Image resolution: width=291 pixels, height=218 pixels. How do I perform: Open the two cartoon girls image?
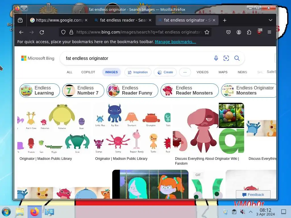click(150, 184)
